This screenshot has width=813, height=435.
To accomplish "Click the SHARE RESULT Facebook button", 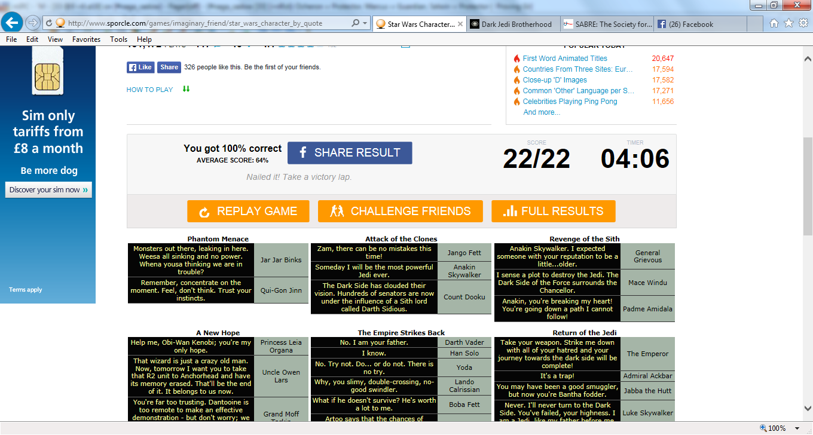I will [x=350, y=153].
